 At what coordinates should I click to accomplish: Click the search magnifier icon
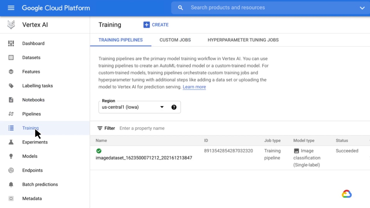[x=180, y=8]
